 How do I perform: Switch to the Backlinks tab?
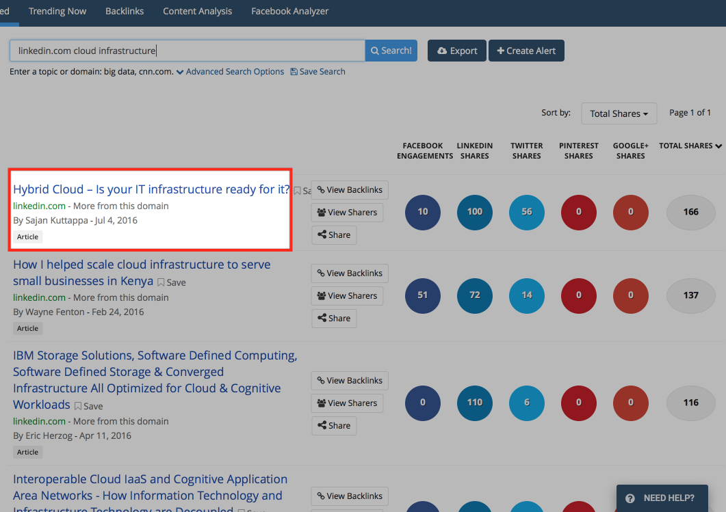[125, 11]
